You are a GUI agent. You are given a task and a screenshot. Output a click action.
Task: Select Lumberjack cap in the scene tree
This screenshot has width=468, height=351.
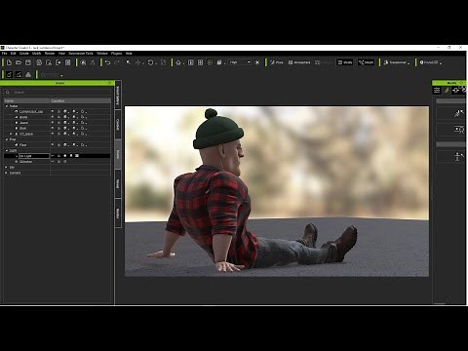[x=31, y=111]
